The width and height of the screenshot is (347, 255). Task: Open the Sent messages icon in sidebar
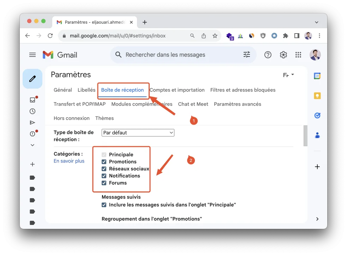(32, 122)
